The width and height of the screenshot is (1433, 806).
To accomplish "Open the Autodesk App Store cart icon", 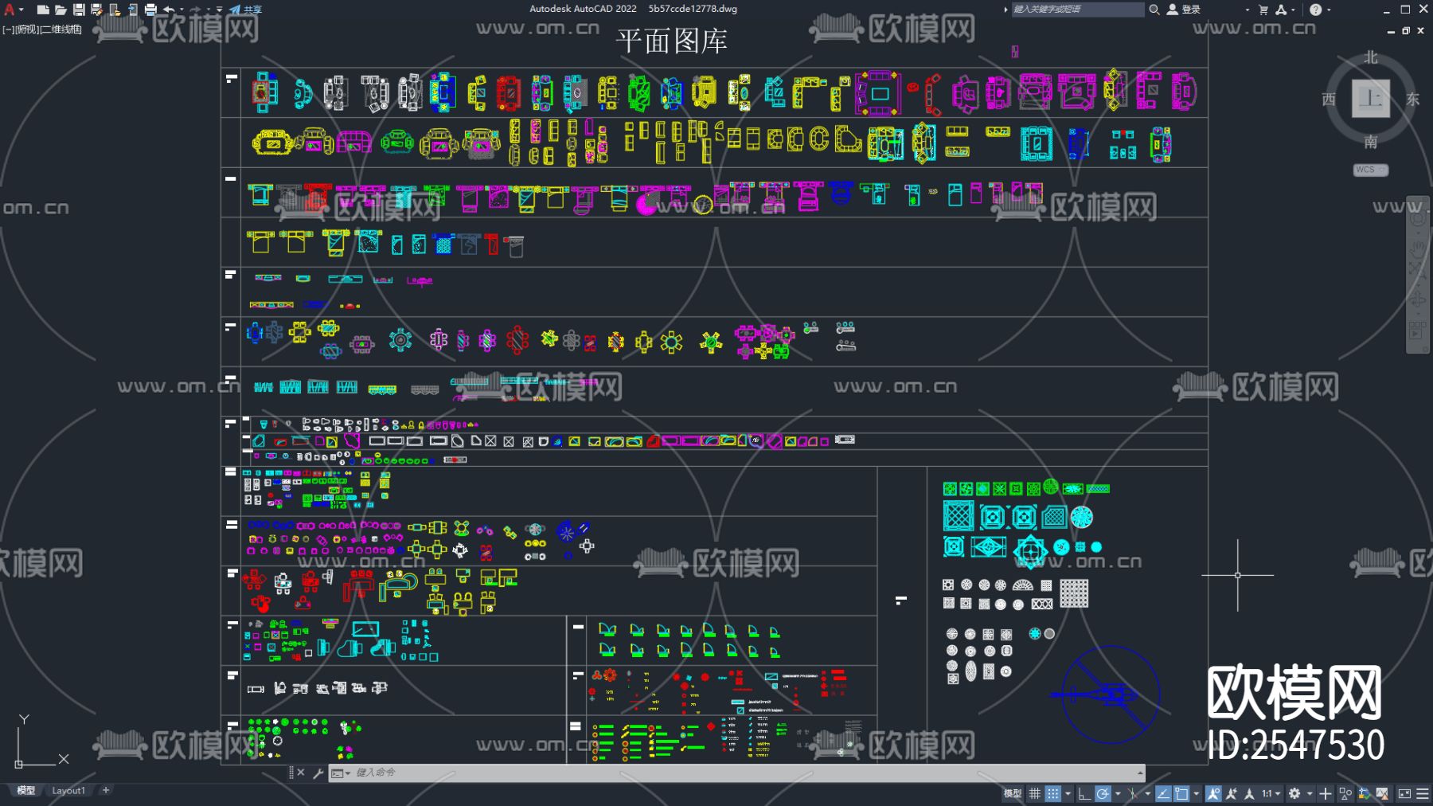I will [x=1263, y=10].
